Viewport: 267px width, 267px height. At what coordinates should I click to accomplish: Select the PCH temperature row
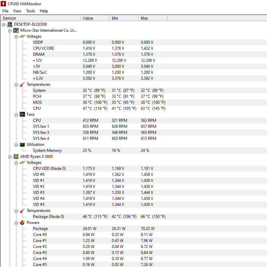[150, 96]
